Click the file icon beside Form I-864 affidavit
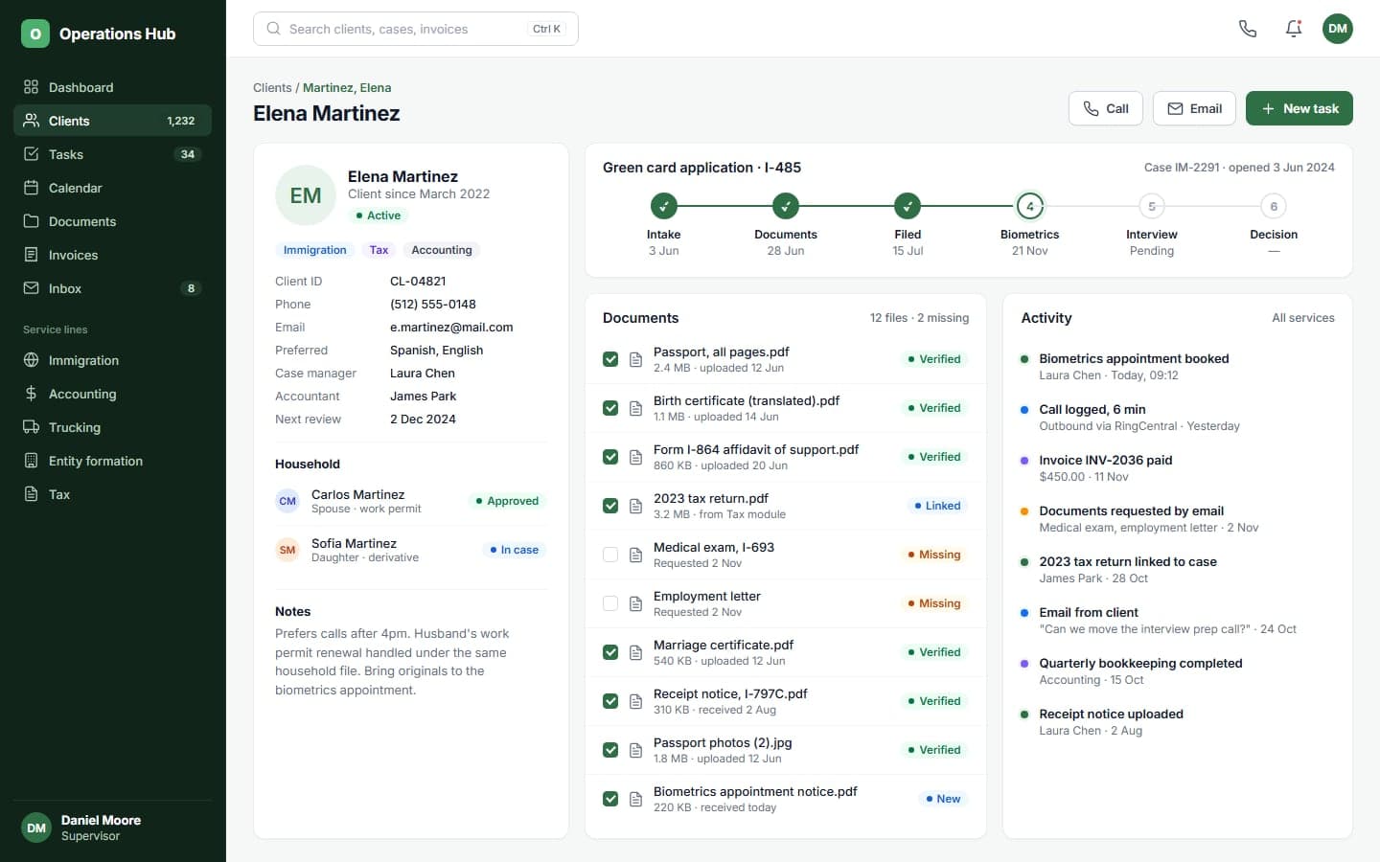The image size is (1380, 862). pos(635,457)
